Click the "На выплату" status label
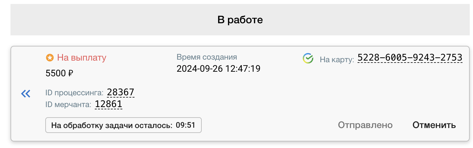The image size is (473, 148). 82,58
